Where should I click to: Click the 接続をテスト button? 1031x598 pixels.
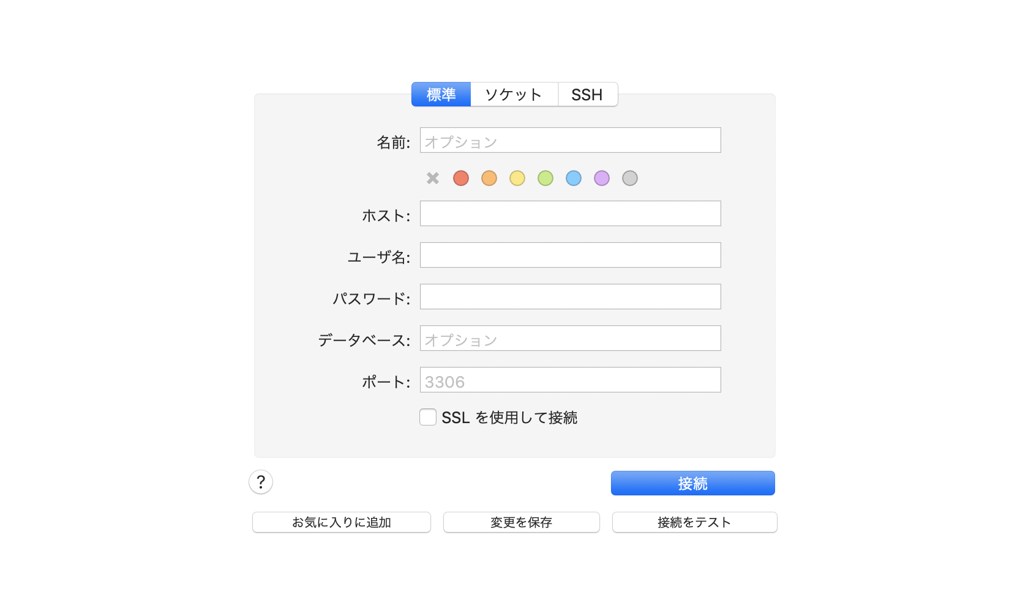click(x=695, y=522)
